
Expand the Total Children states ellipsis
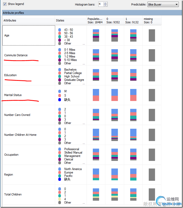pos(84,203)
